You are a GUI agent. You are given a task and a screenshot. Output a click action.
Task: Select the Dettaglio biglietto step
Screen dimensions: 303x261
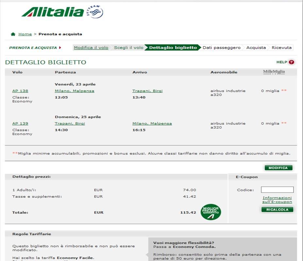tap(173, 48)
